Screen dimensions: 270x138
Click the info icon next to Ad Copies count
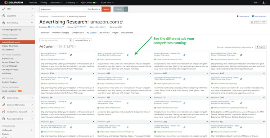point(76,46)
